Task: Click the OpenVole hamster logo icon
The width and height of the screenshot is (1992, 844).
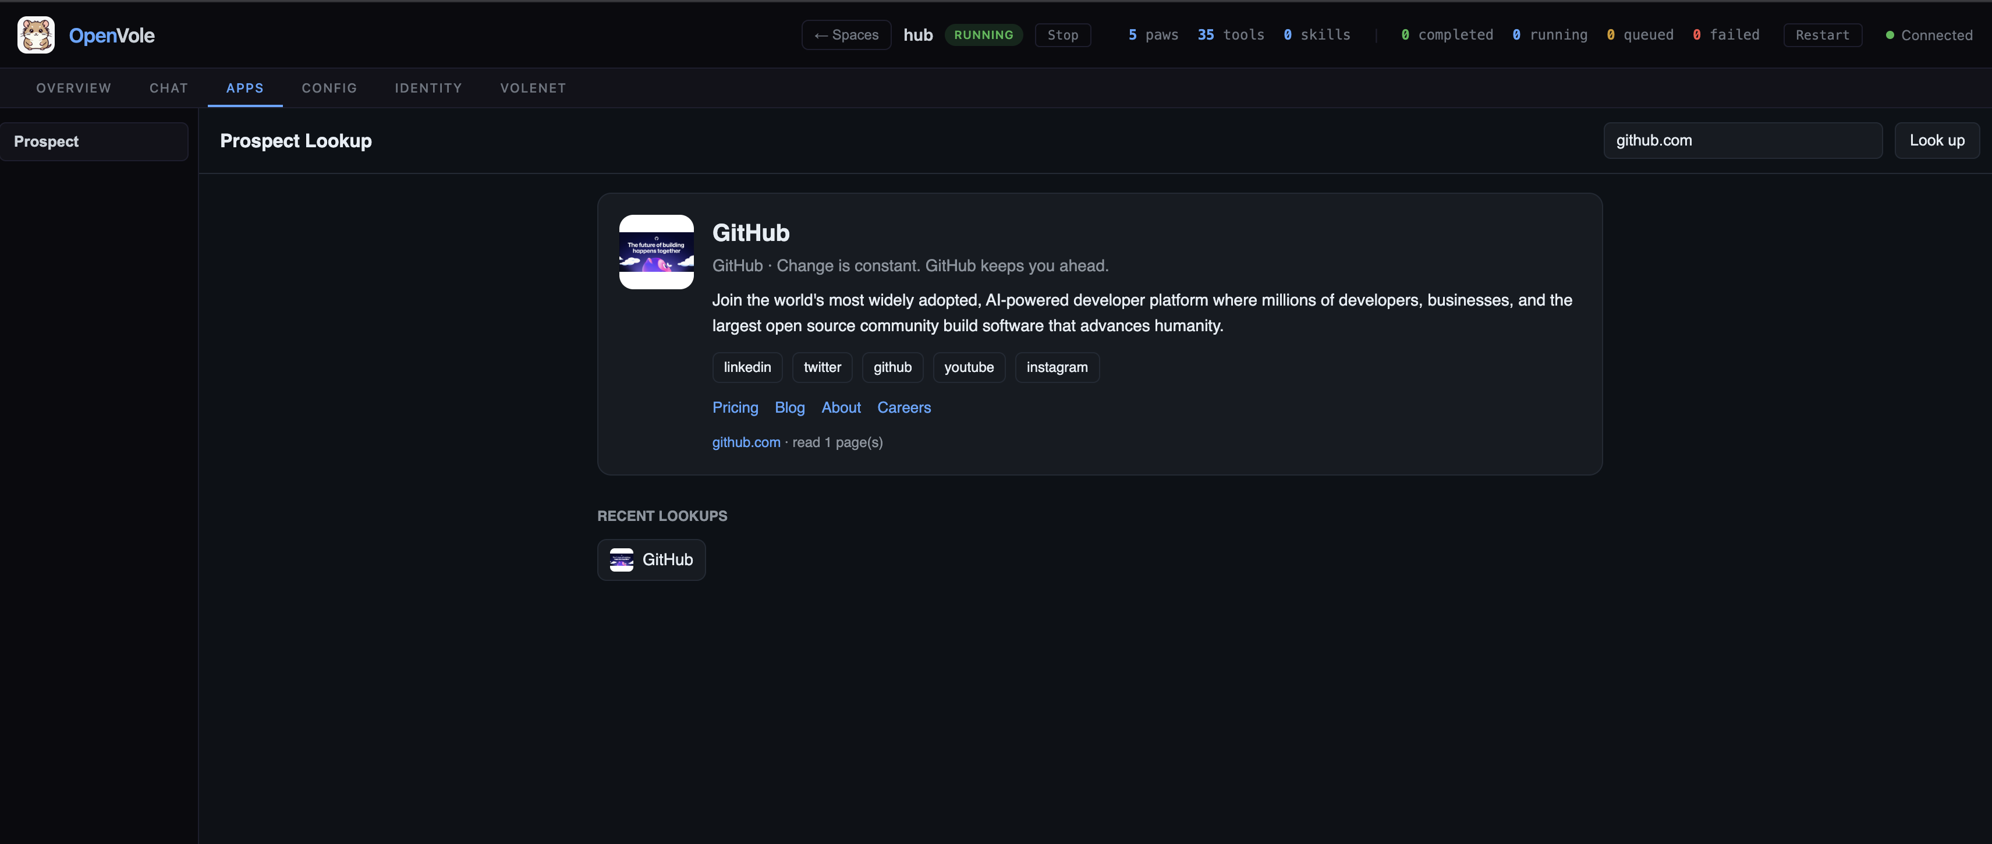Action: point(36,35)
